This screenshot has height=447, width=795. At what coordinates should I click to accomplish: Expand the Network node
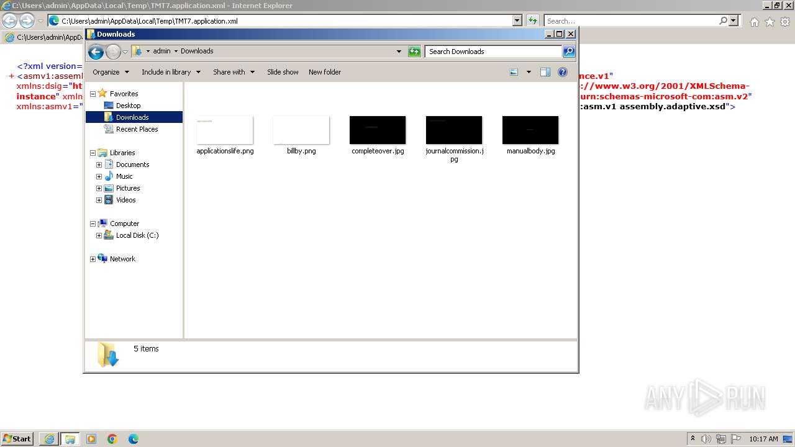click(x=93, y=259)
